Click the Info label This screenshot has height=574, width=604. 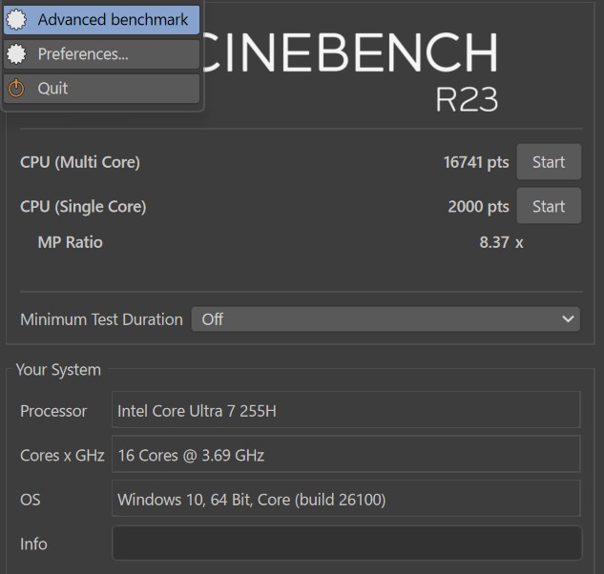coord(33,544)
